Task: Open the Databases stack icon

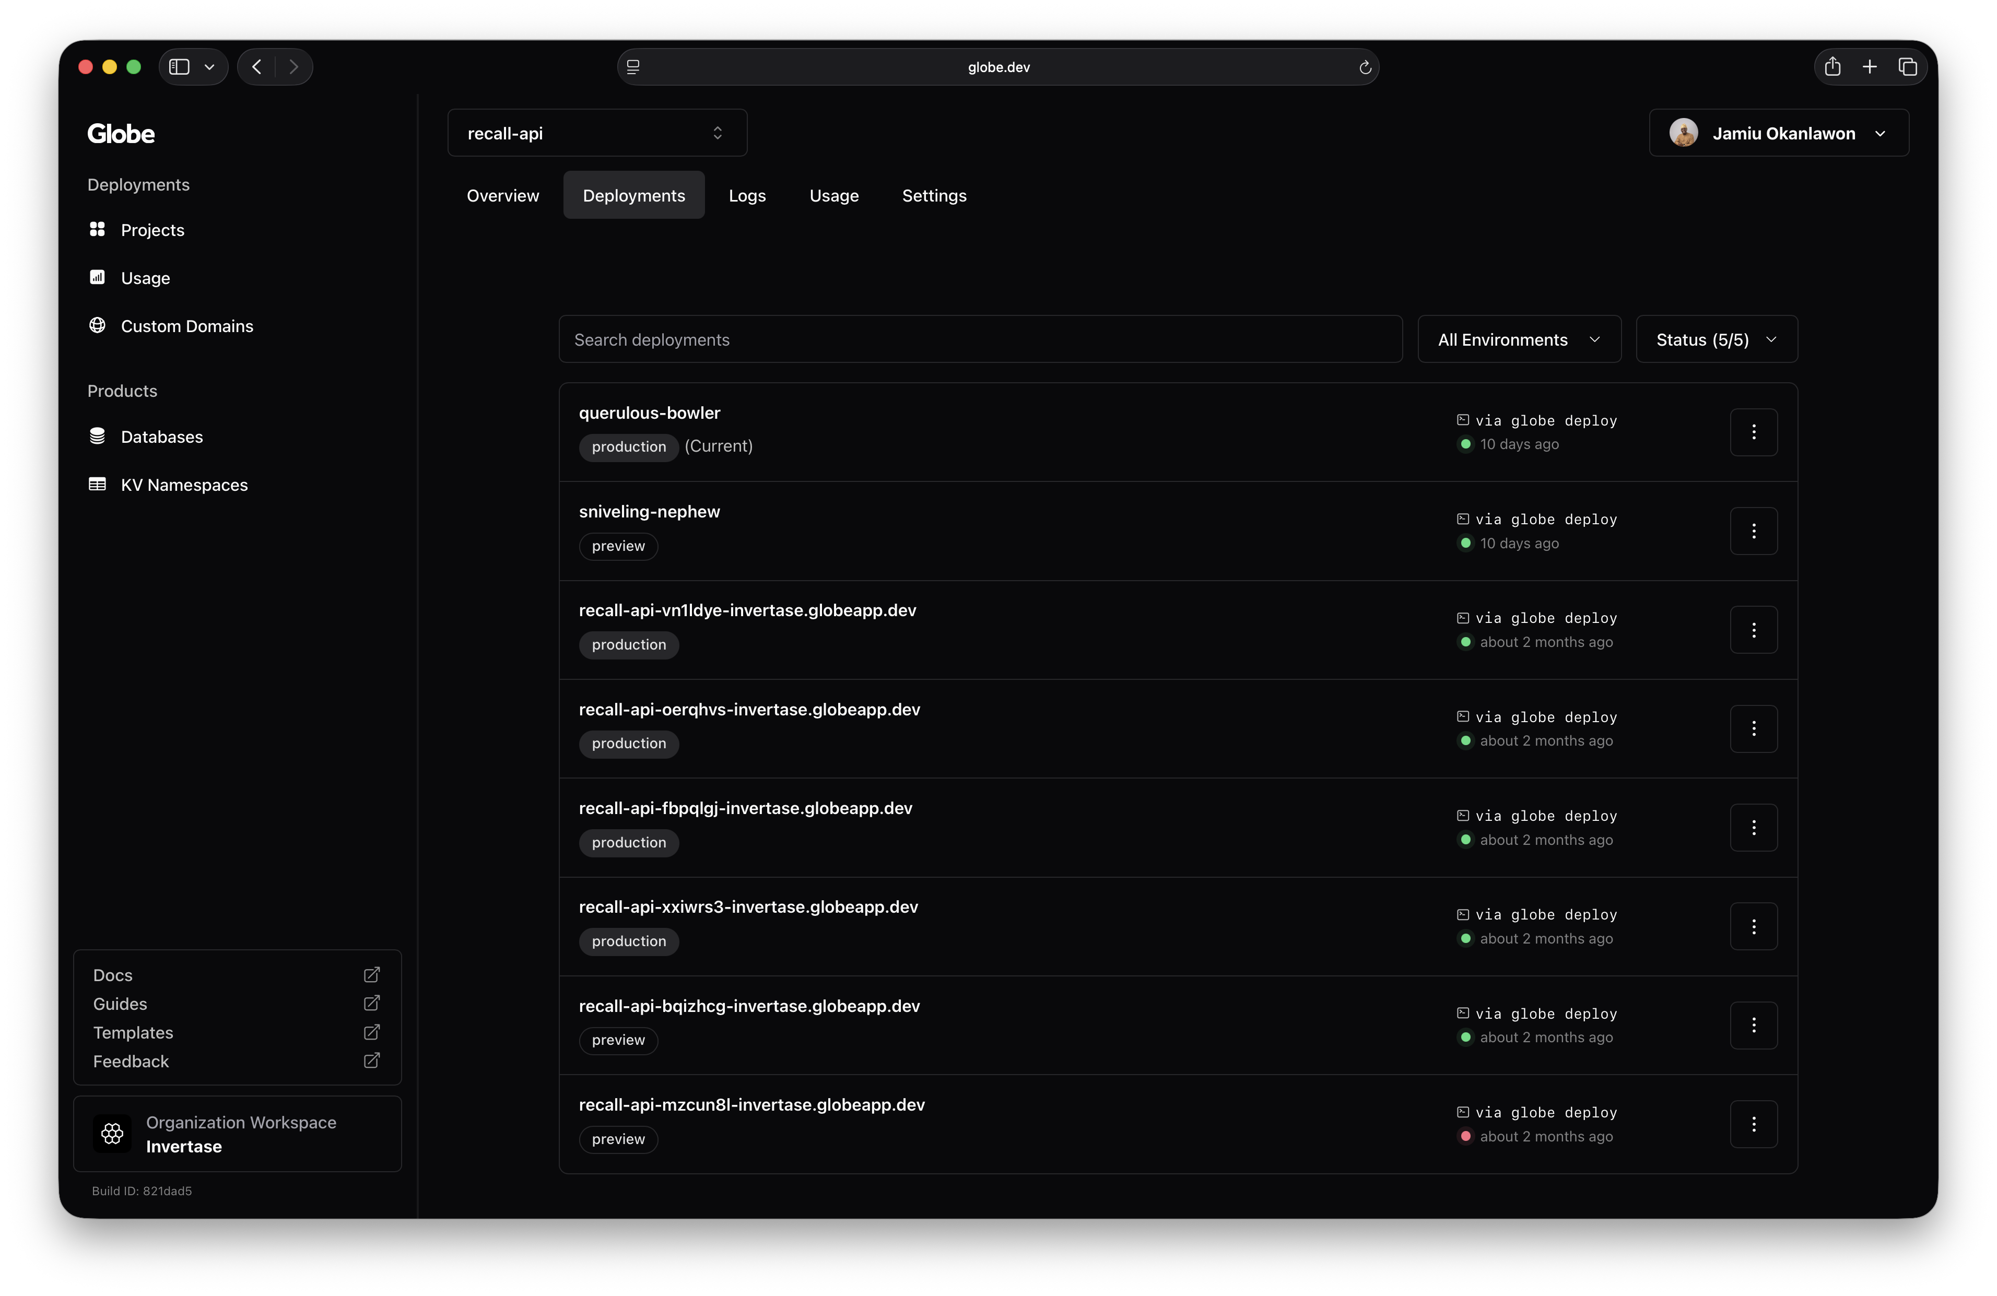Action: pyautogui.click(x=97, y=436)
